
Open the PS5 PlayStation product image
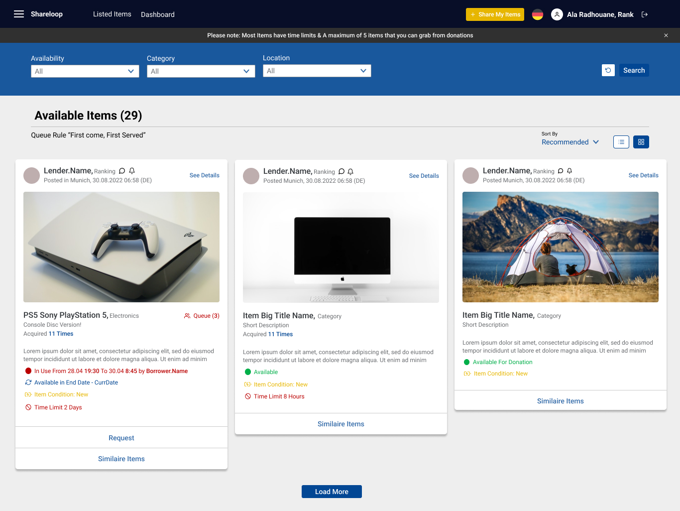tap(121, 247)
